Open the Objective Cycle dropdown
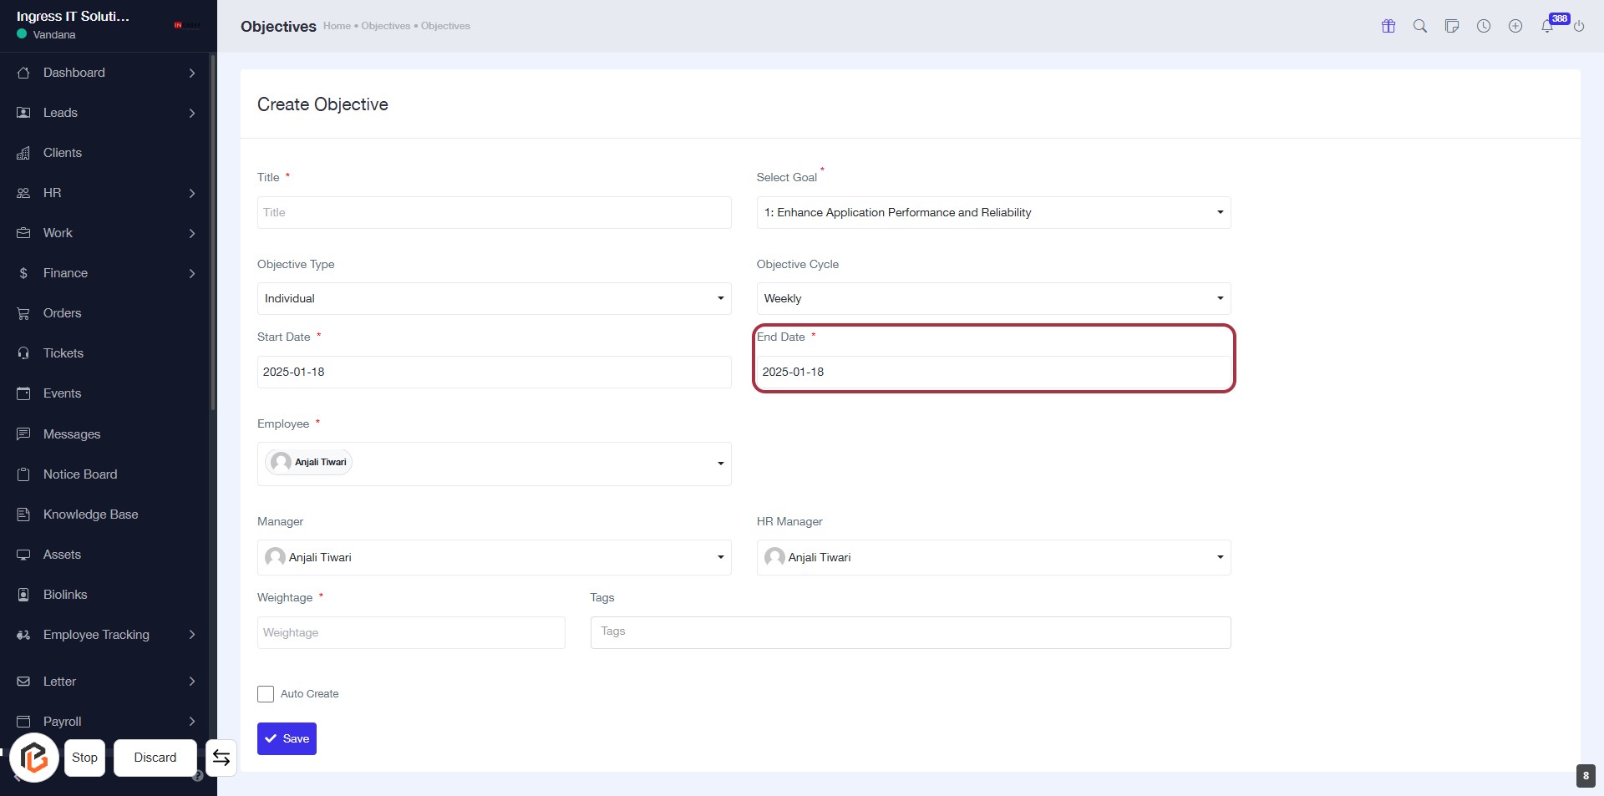 tap(993, 299)
